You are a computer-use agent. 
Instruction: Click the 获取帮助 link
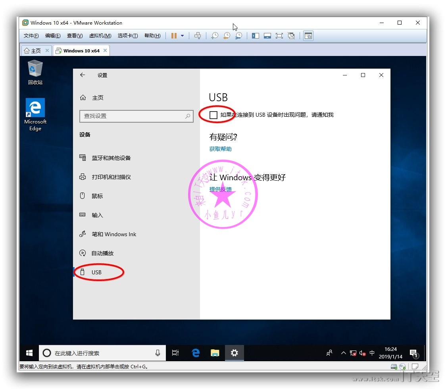[221, 149]
